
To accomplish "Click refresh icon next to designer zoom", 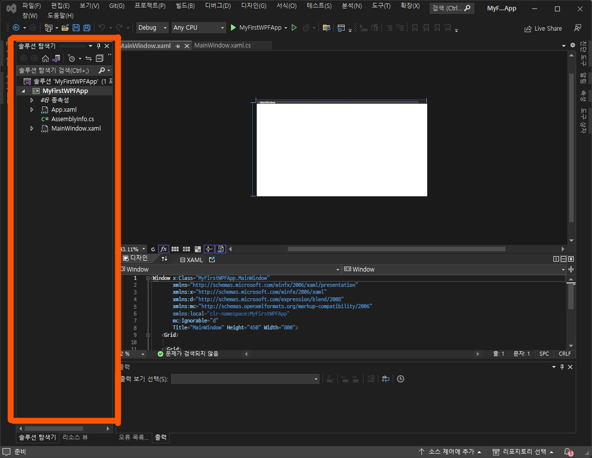I will [153, 249].
